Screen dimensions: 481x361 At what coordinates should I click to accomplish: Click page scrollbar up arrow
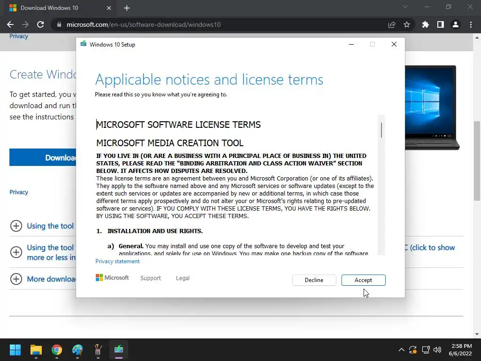(x=477, y=38)
